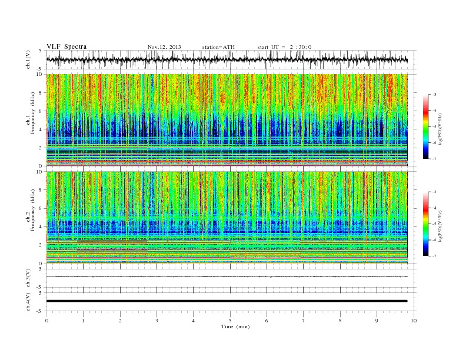This screenshot has height=360, width=466.
Task: Click the ch.2 spectrogram panel
Action: [227, 218]
